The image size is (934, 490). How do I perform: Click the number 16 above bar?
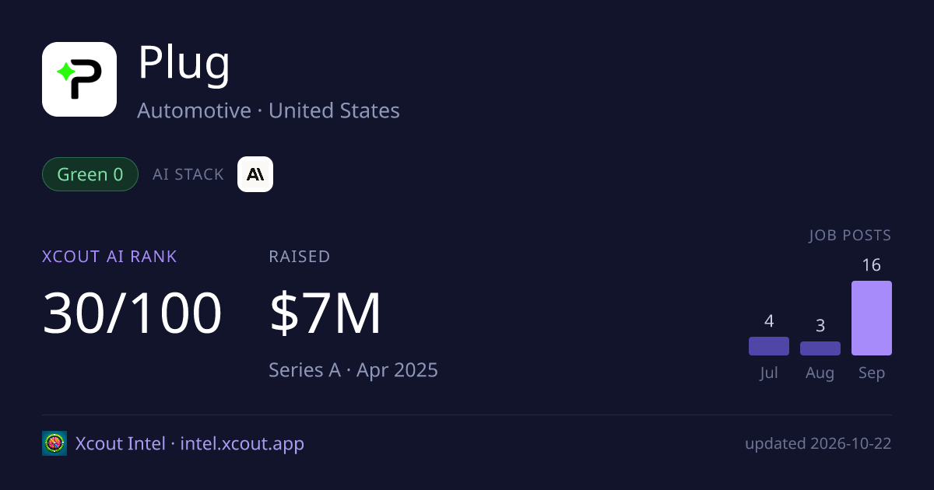pyautogui.click(x=872, y=265)
